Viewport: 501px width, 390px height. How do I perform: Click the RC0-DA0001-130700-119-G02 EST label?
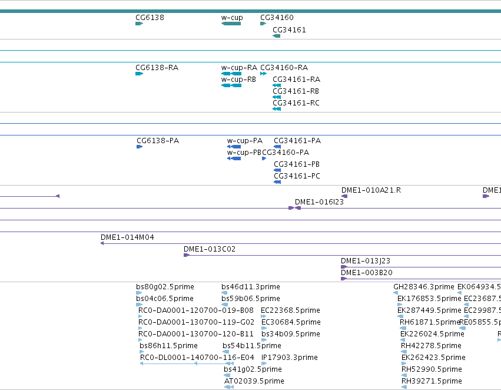[x=196, y=323]
